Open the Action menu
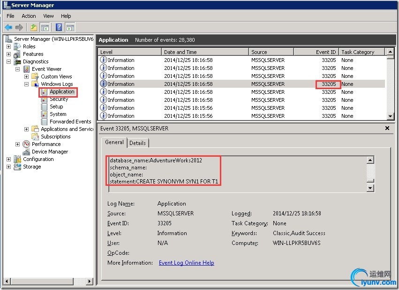 coord(29,16)
